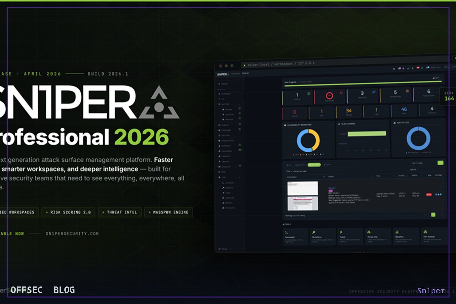Select Bruteforce in the dashboard sidebar
This screenshot has width=456, height=304.
(x=228, y=188)
